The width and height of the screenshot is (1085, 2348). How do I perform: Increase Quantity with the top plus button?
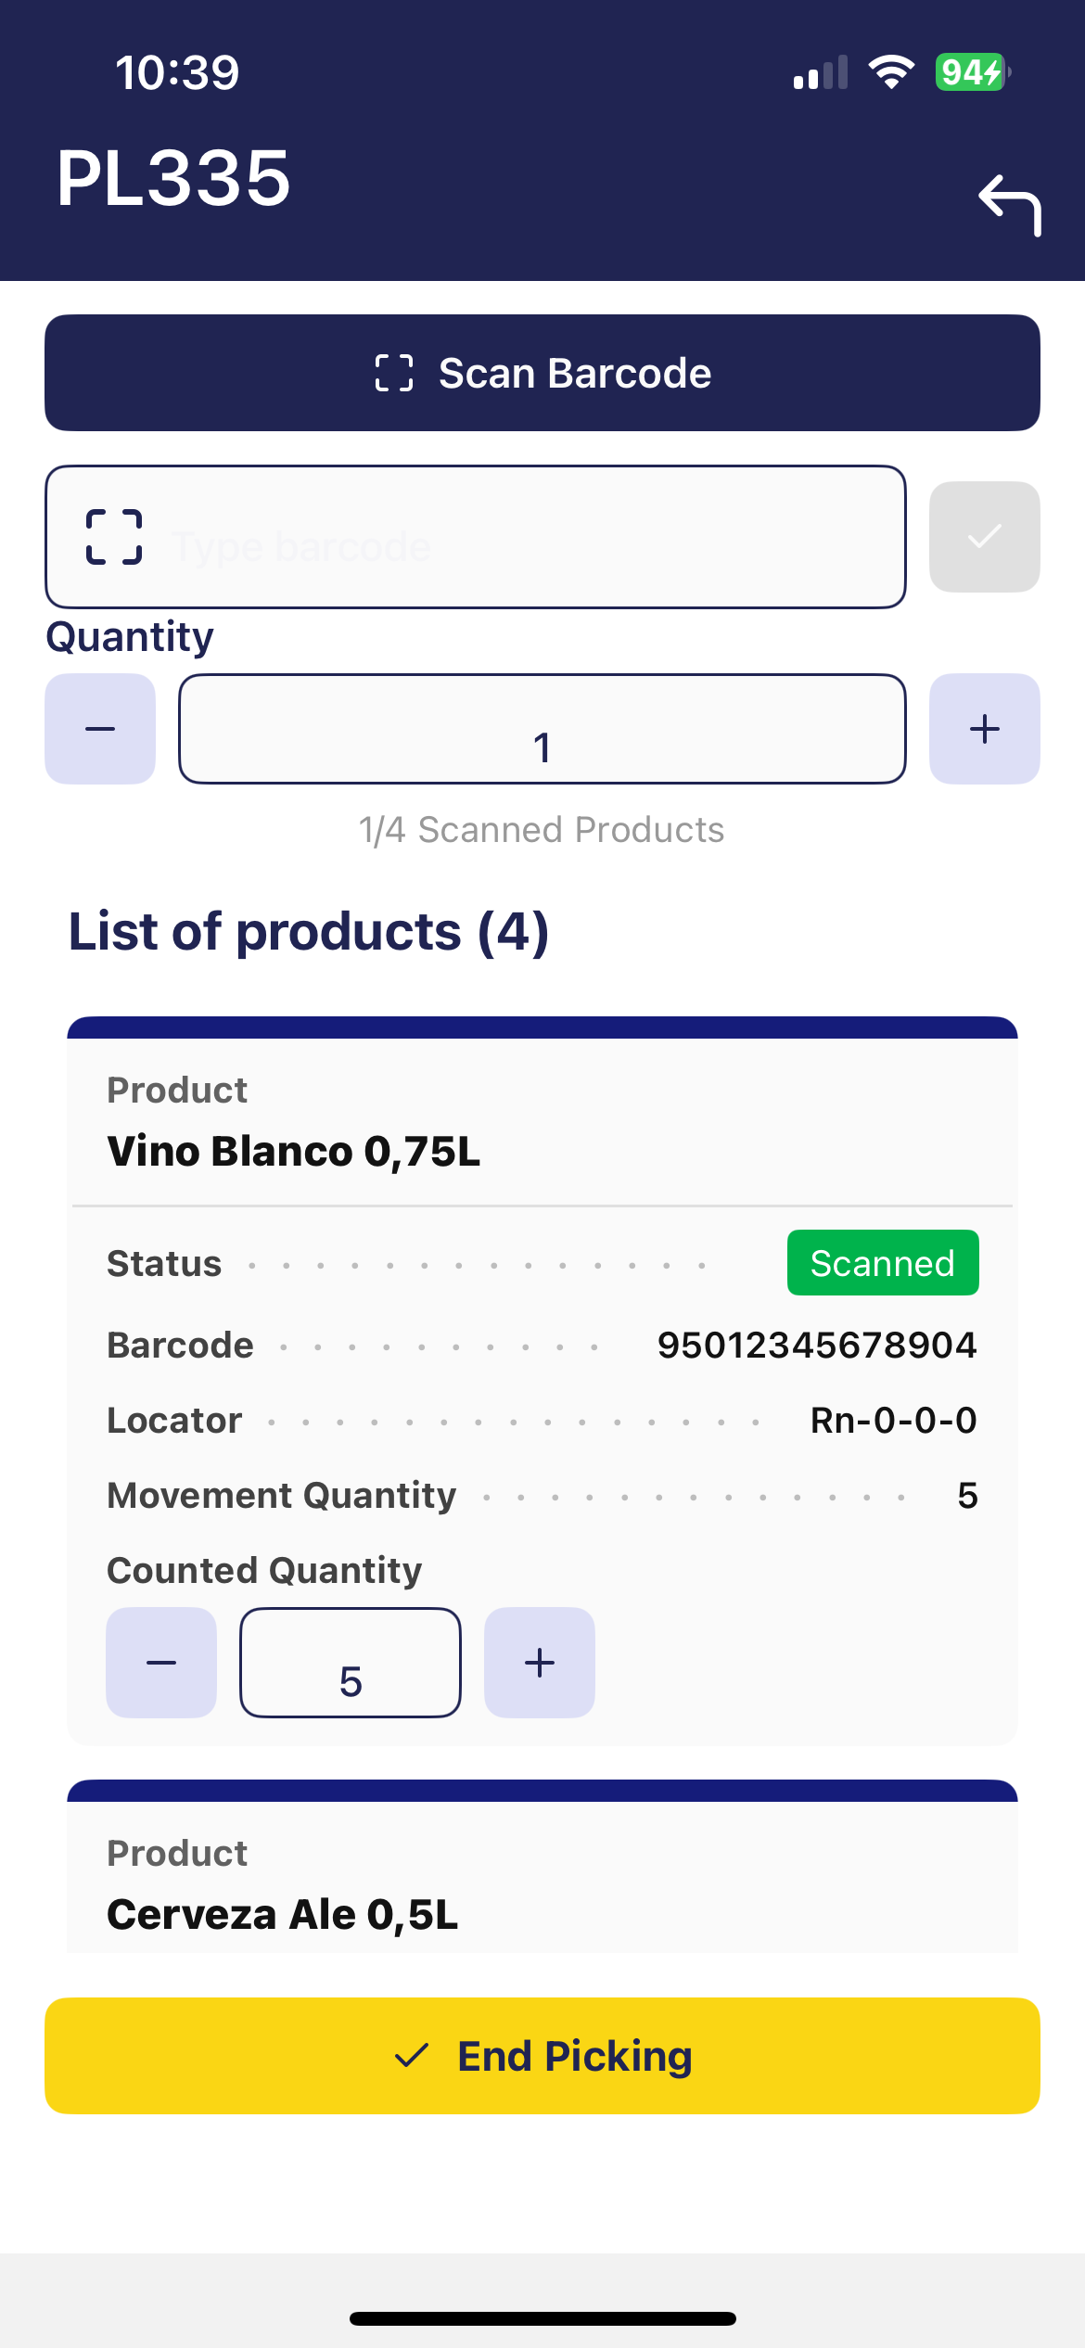[984, 729]
